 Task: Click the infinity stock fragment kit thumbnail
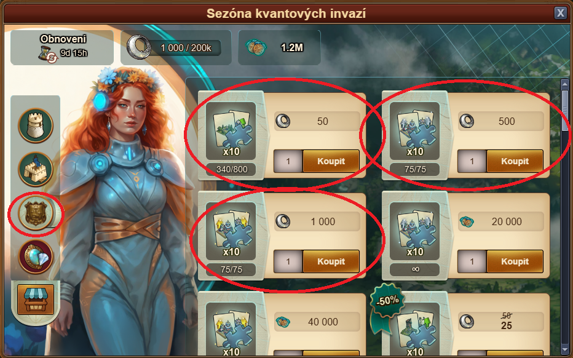[x=415, y=231]
